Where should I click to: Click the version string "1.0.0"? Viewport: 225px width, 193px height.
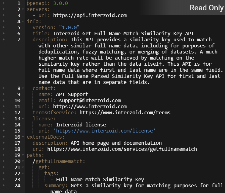(69, 27)
